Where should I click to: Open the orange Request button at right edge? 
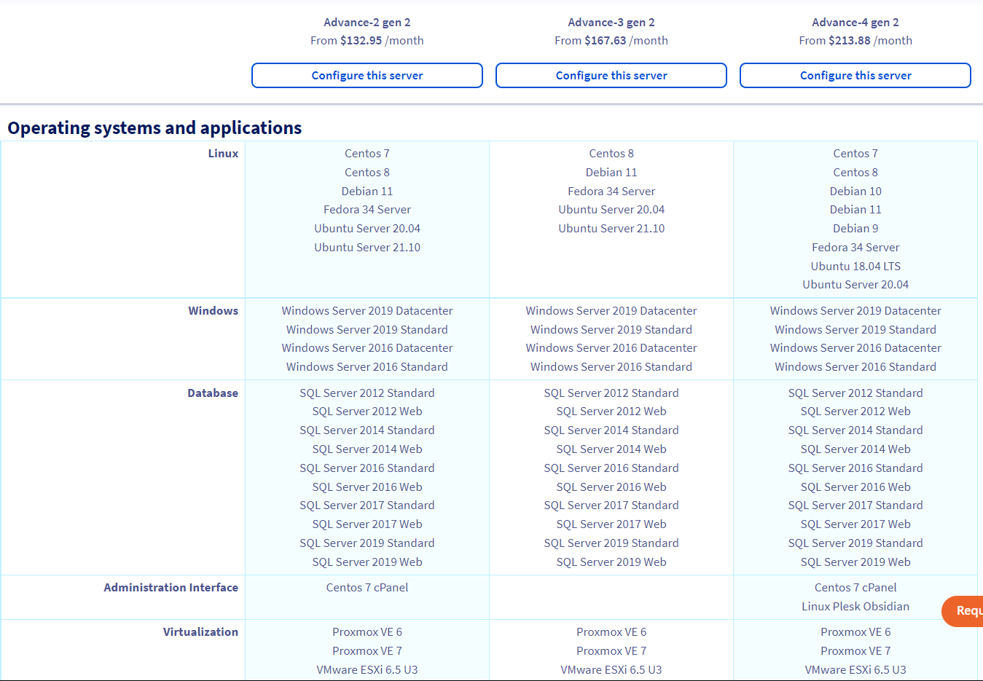(962, 611)
